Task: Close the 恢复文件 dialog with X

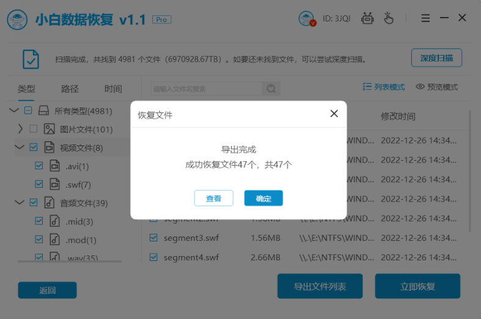Action: tap(334, 114)
